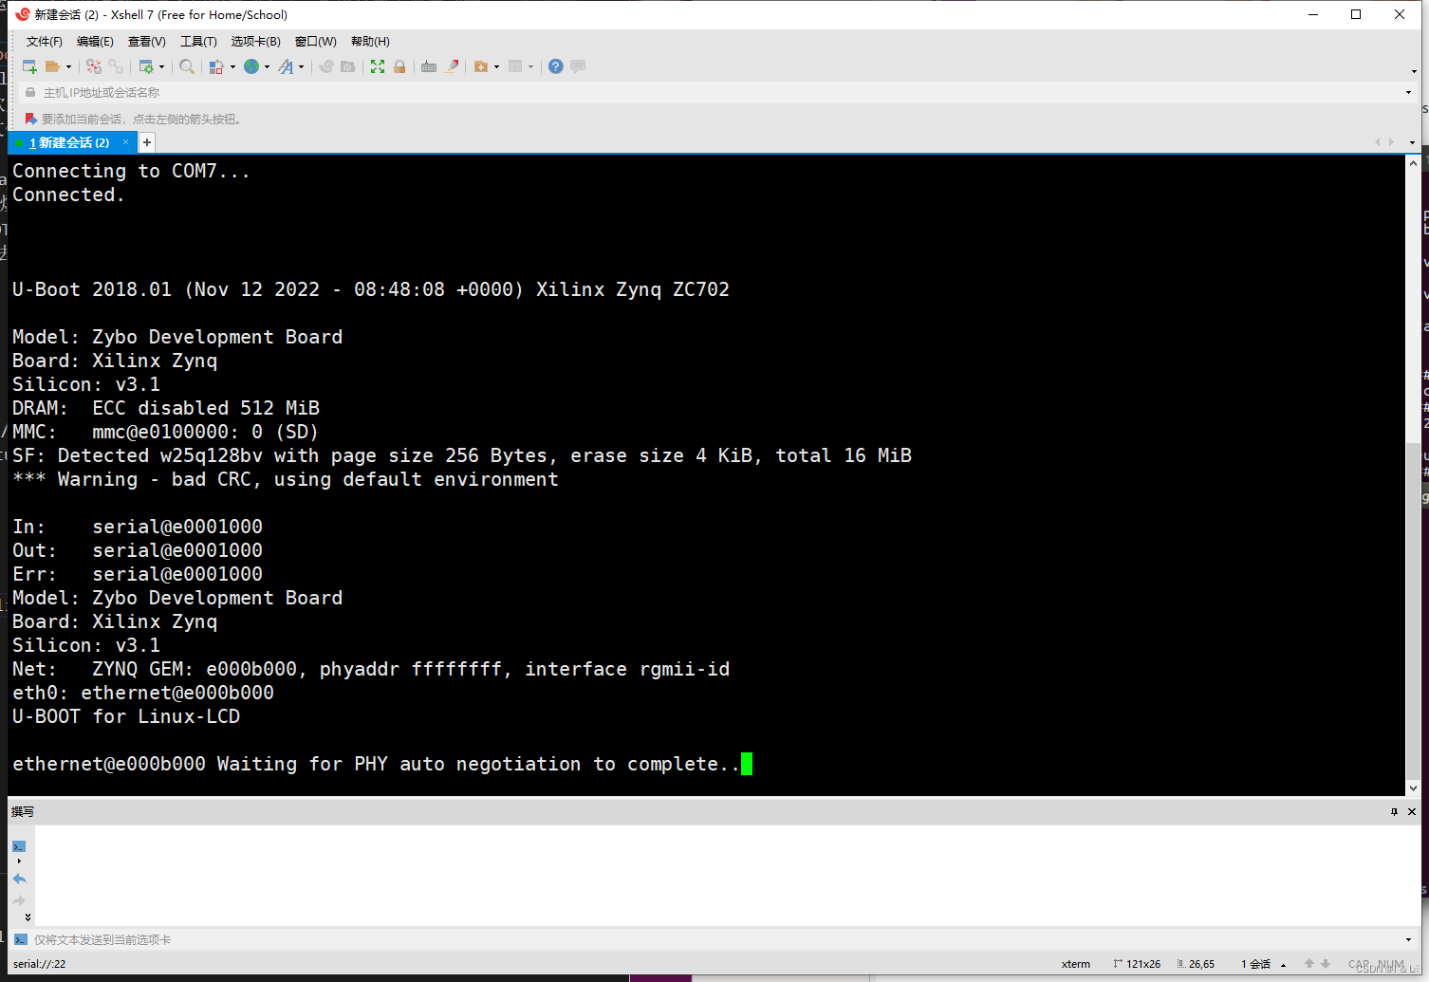
Task: Click the Find magnifier icon
Action: point(187,66)
